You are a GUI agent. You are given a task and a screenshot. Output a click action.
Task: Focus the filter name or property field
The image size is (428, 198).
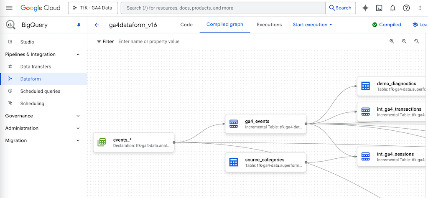pyautogui.click(x=149, y=41)
